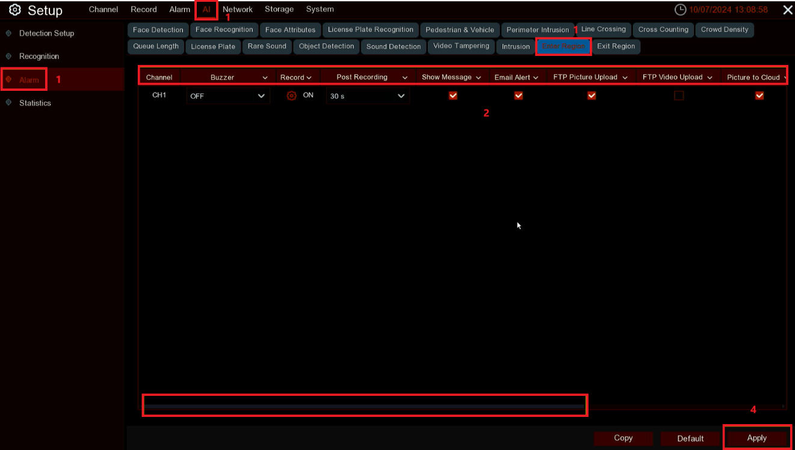Switch to Line Crossing tab

click(604, 29)
